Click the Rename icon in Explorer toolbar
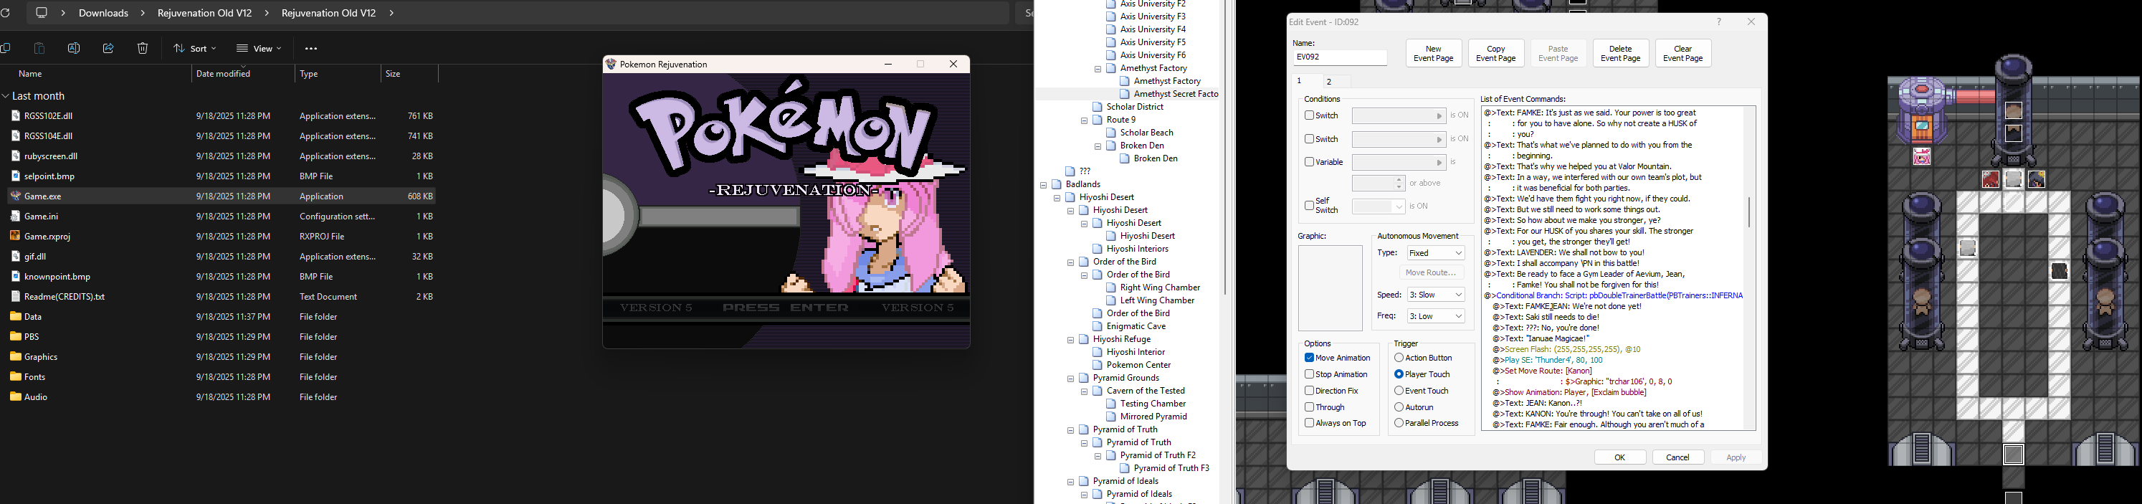Image resolution: width=2142 pixels, height=504 pixels. click(x=74, y=48)
